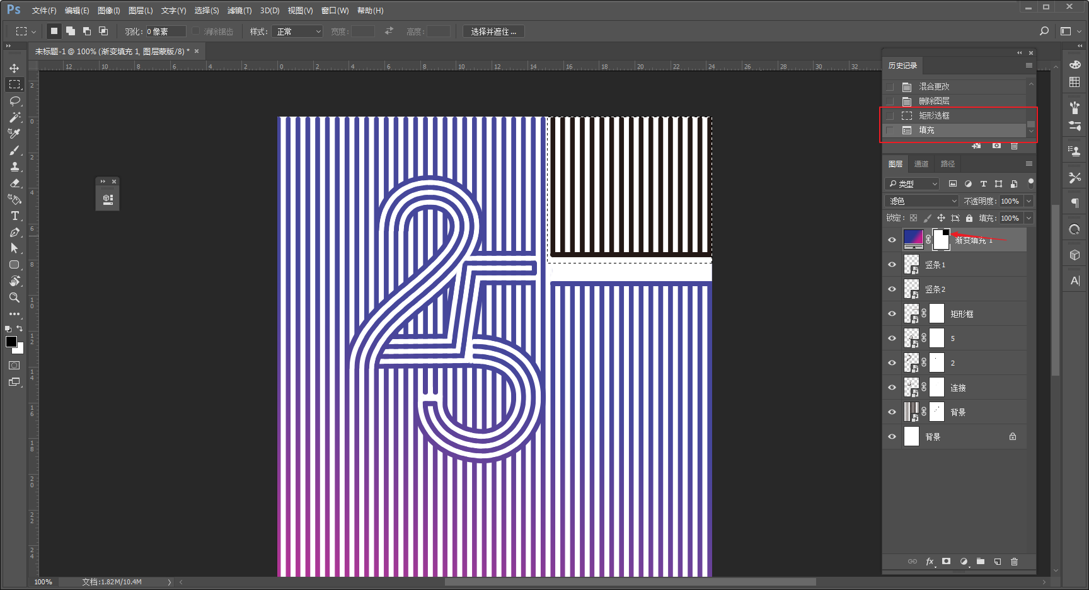Screen dimensions: 1089x590
Task: Click the Hand tool
Action: pos(14,281)
